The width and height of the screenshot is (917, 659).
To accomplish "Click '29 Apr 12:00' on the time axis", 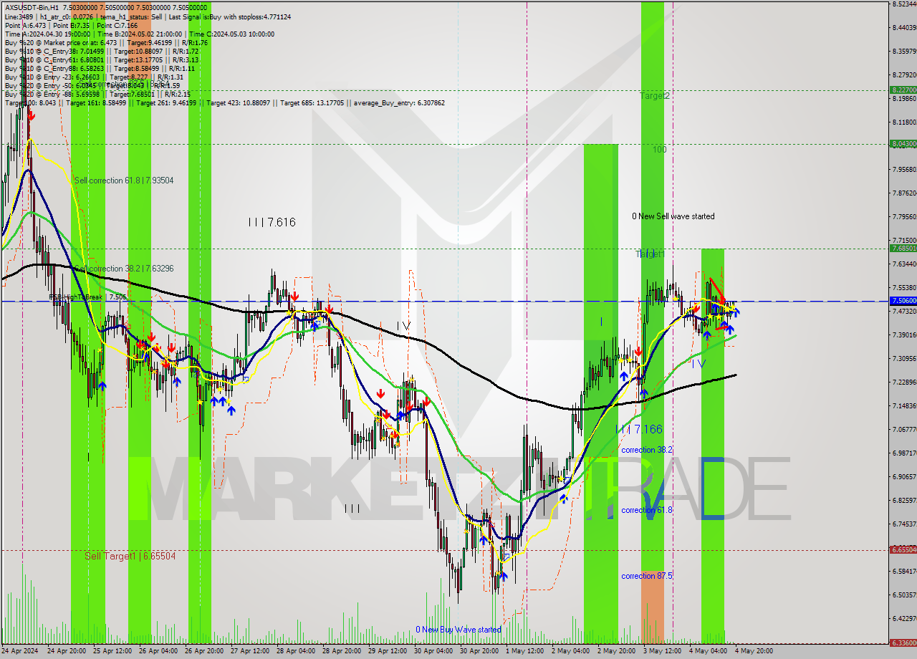I will coord(388,652).
